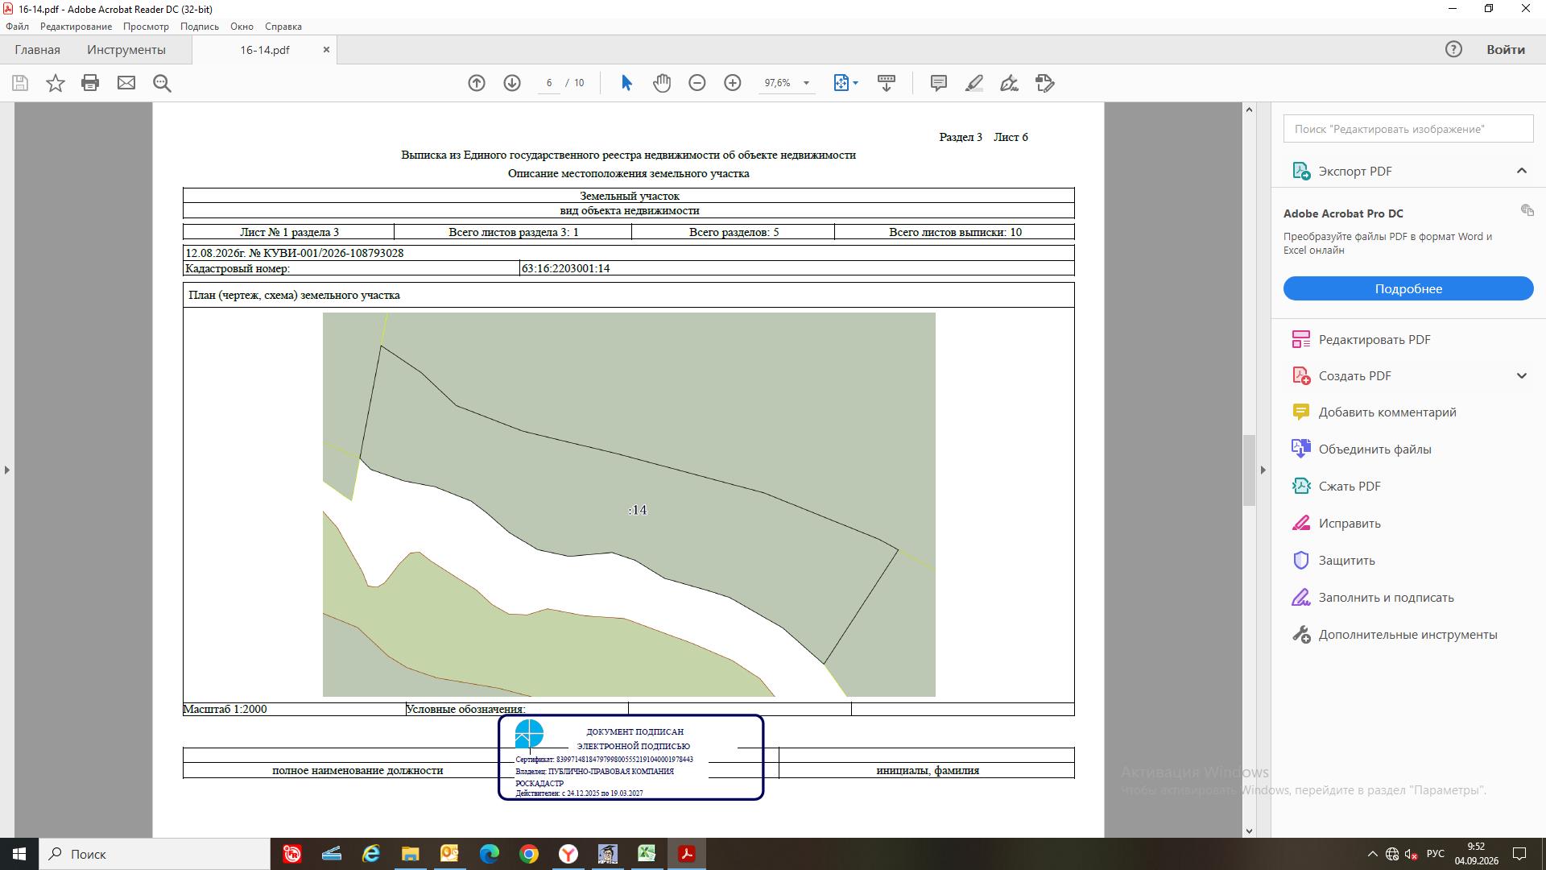Click the page number input field
Viewport: 1546px width, 870px height.
point(549,83)
